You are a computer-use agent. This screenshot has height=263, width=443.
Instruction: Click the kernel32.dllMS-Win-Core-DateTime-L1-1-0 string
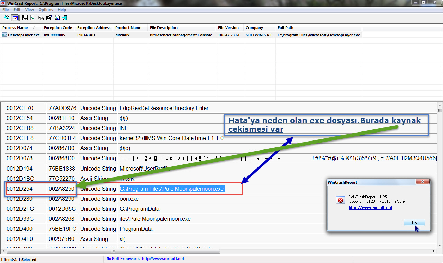(x=172, y=138)
